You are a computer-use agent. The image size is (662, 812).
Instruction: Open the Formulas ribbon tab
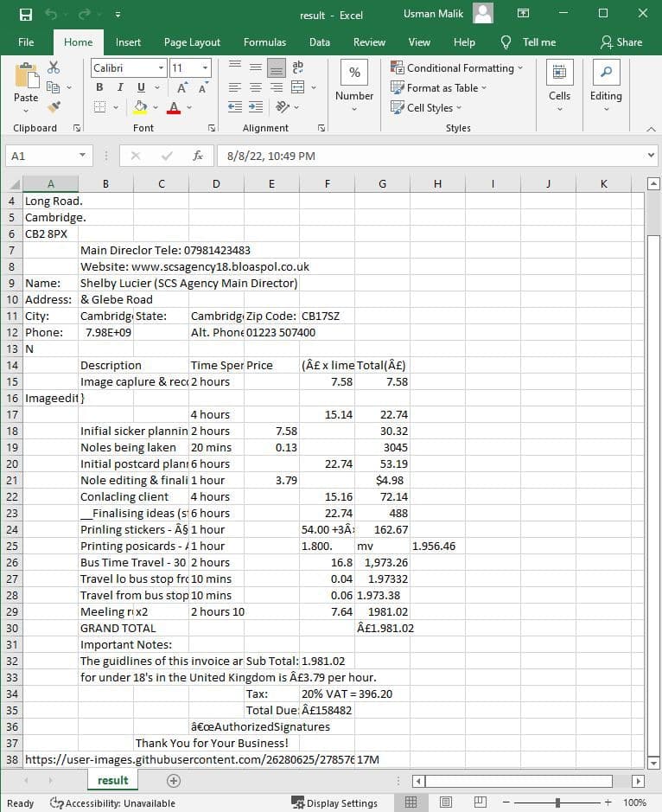(x=264, y=42)
